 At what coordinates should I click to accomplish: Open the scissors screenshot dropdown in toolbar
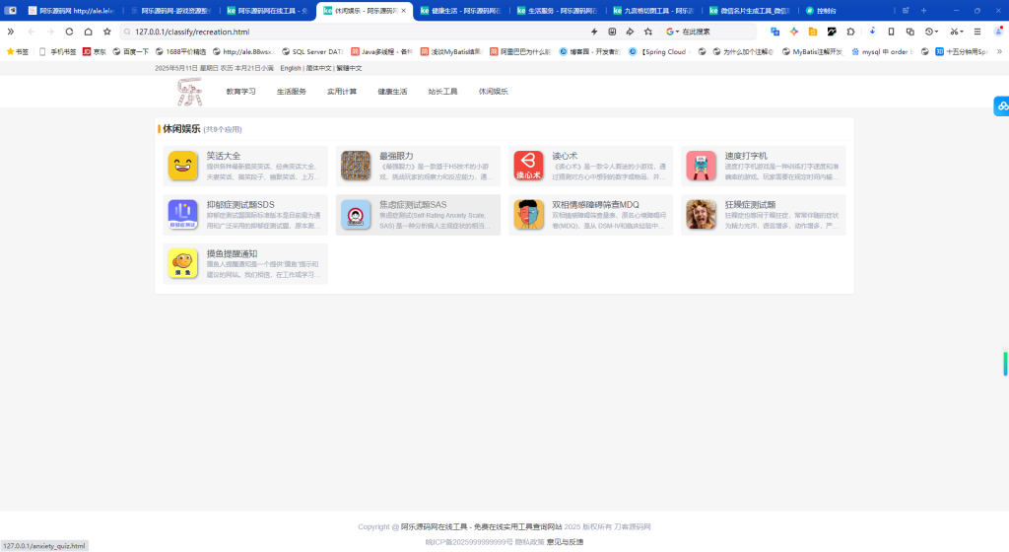956,32
